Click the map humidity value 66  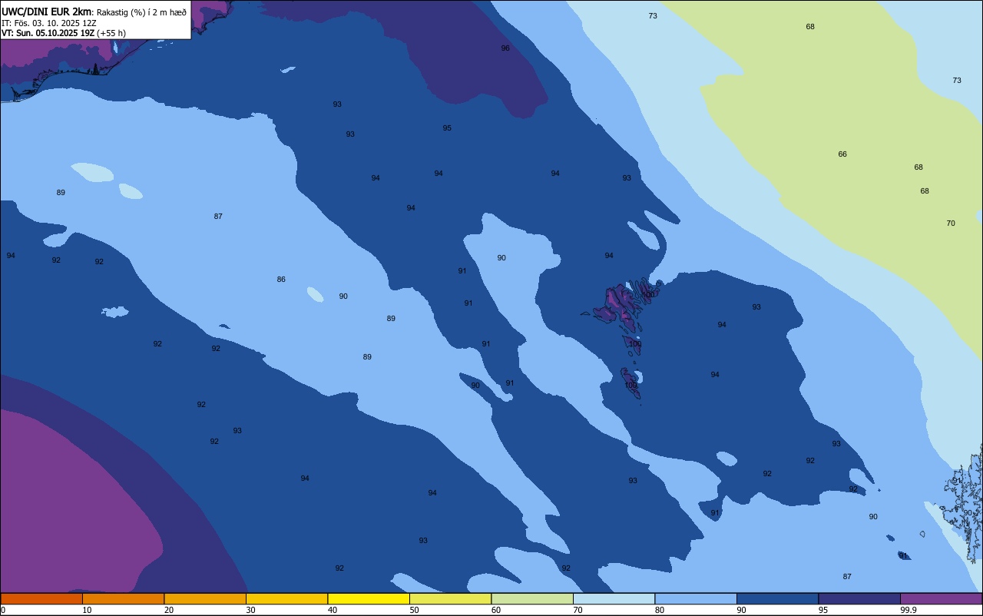click(842, 154)
